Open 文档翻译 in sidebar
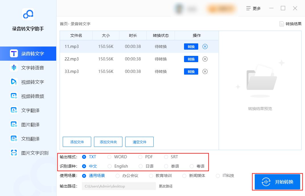Viewport: 305px width, 196px height. tap(28, 139)
